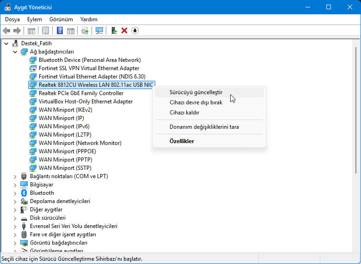Click Donanım değişikliklerini tara option
361x264 pixels.
pos(204,127)
